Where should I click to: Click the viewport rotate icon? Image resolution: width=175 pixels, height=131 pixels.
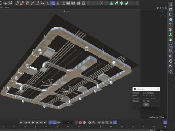pyautogui.click(x=163, y=8)
